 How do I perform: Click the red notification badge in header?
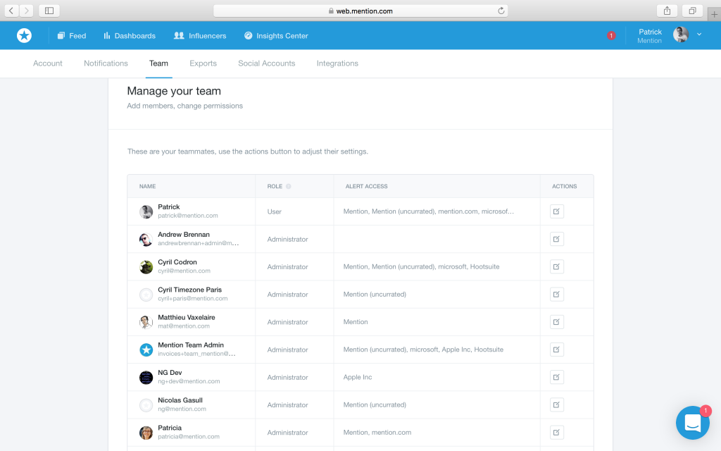[x=610, y=35]
